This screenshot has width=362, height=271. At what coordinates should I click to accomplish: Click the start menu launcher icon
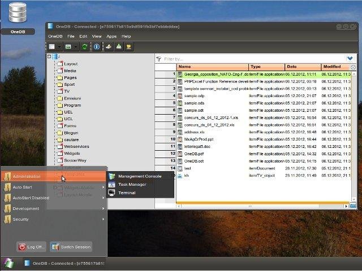tap(9, 263)
